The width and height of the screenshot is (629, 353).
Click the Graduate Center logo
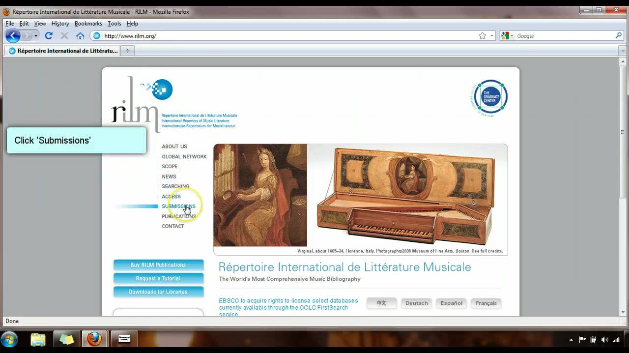(x=488, y=97)
